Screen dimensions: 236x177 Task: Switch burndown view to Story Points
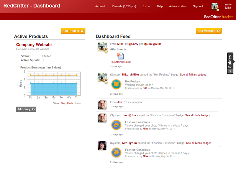pyautogui.click(x=67, y=103)
